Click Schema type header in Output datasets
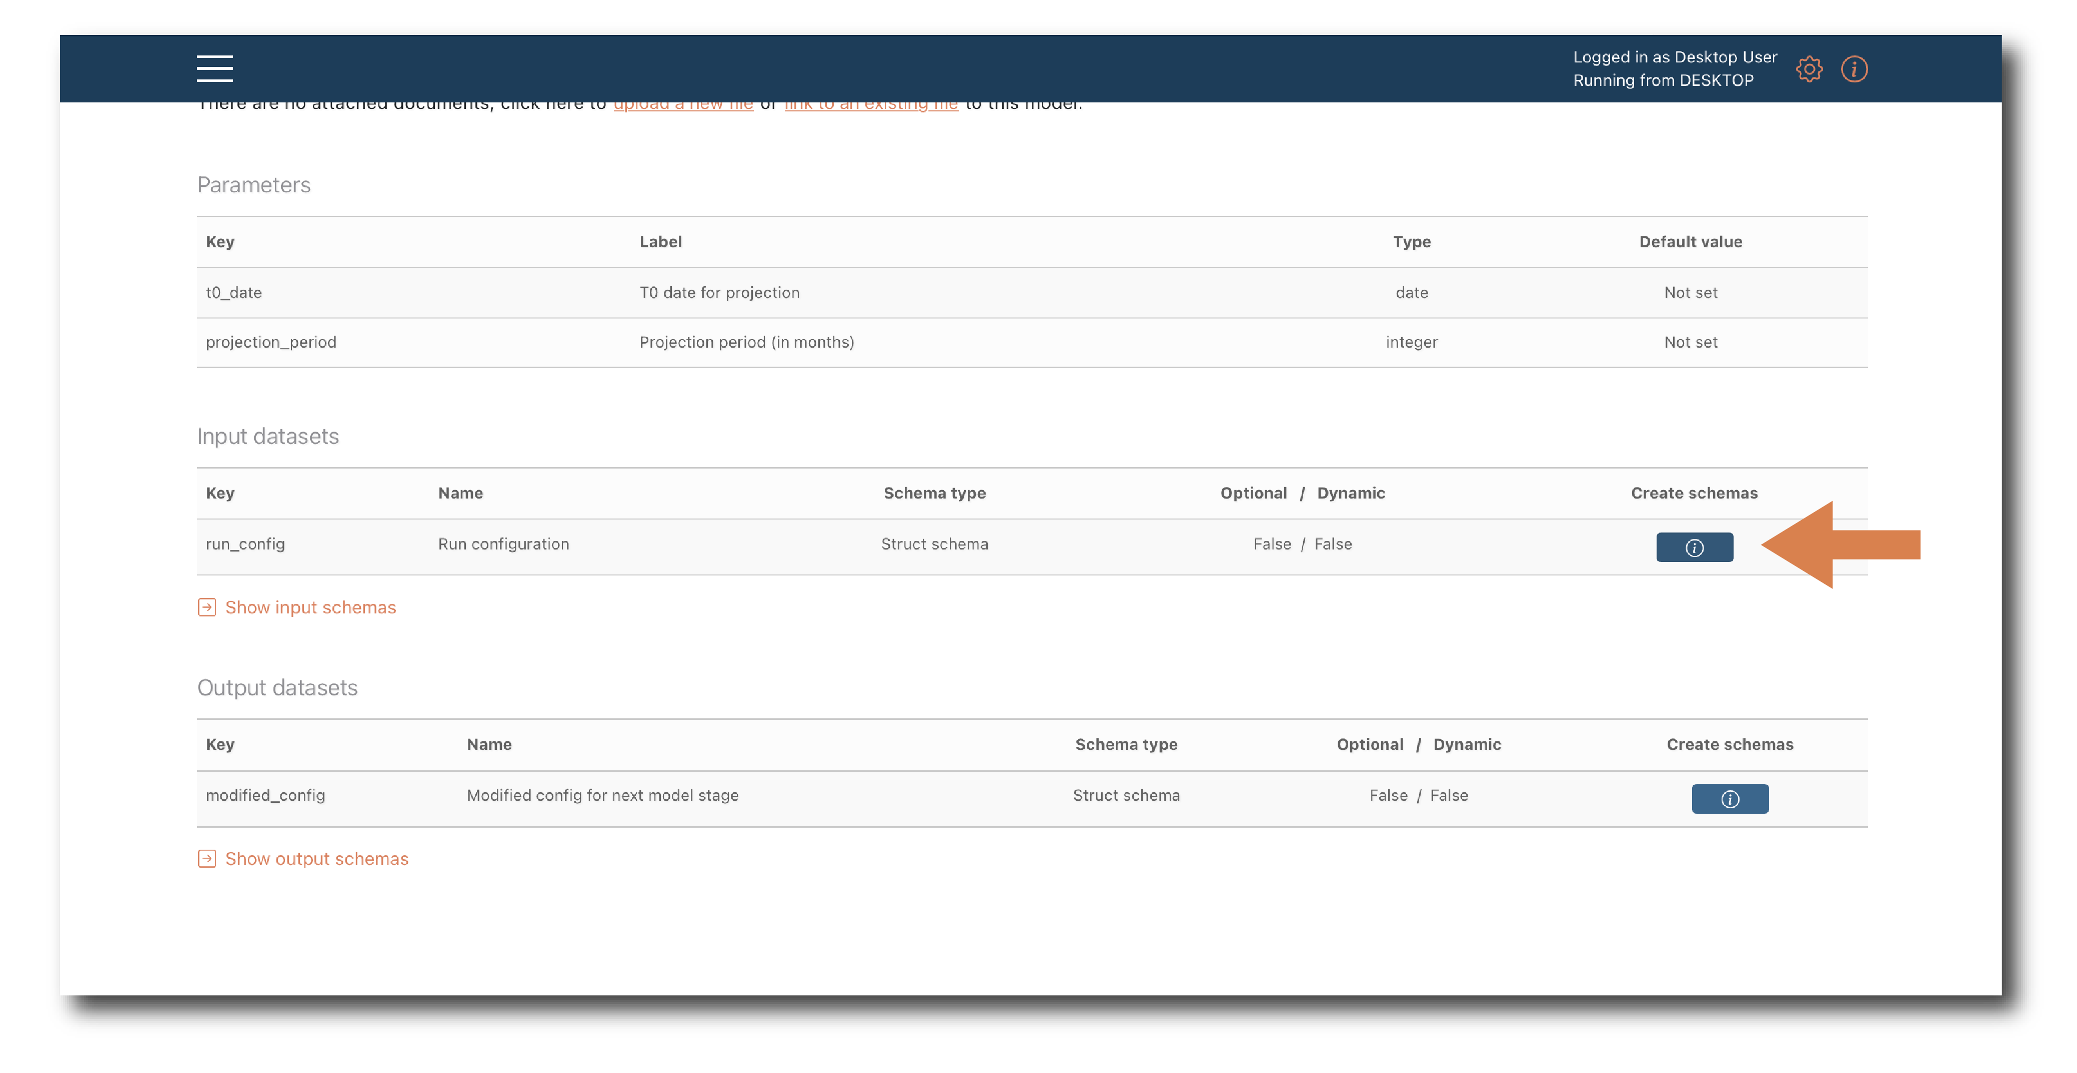This screenshot has height=1073, width=2077. tap(1126, 744)
